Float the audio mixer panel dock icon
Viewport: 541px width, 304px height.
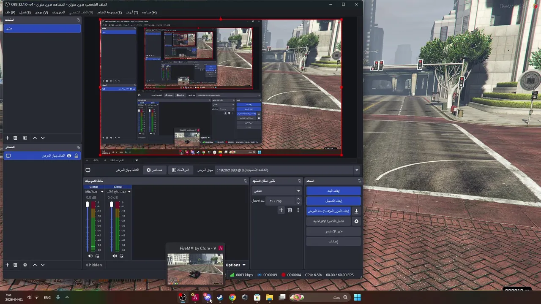click(246, 181)
